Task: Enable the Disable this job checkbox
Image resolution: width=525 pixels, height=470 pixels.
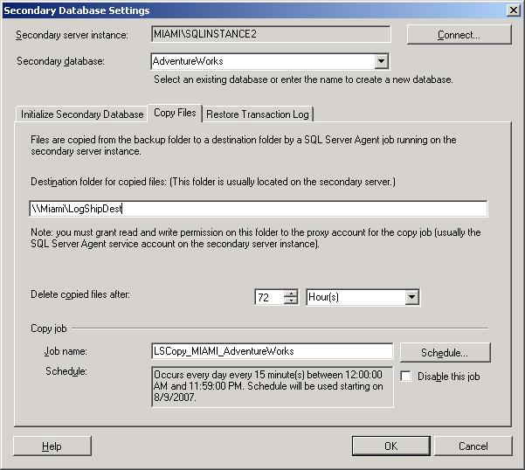Action: coord(407,377)
